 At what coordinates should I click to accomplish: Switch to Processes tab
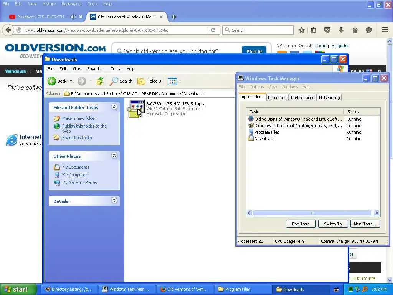tap(277, 98)
